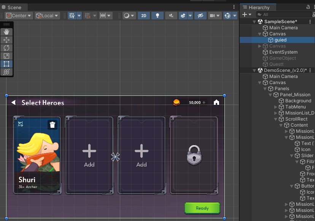Image resolution: width=315 pixels, height=221 pixels.
Task: Click top-right blue rect handle
Action: pyautogui.click(x=224, y=95)
